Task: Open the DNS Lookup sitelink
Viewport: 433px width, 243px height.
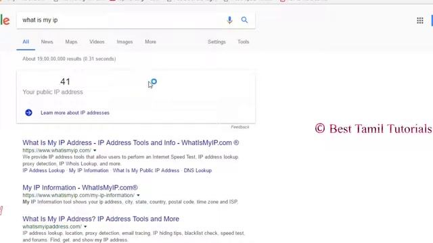Action: pyautogui.click(x=198, y=171)
